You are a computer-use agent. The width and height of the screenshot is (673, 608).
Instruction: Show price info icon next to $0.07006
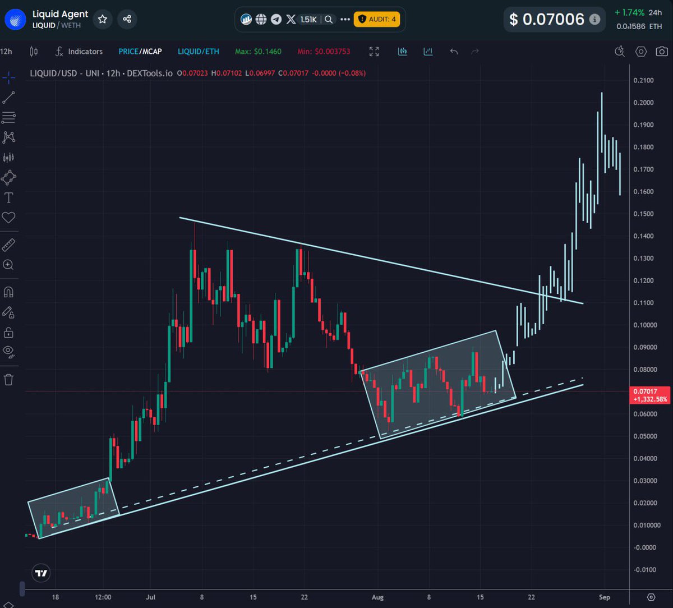click(x=595, y=19)
